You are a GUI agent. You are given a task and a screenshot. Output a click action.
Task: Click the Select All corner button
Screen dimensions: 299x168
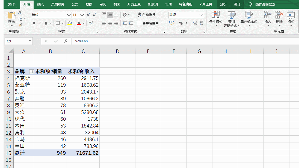coord(8,51)
